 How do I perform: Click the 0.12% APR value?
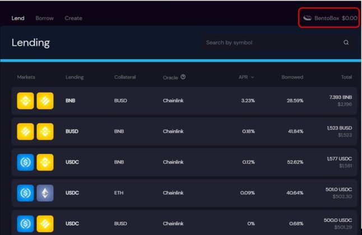tap(248, 162)
